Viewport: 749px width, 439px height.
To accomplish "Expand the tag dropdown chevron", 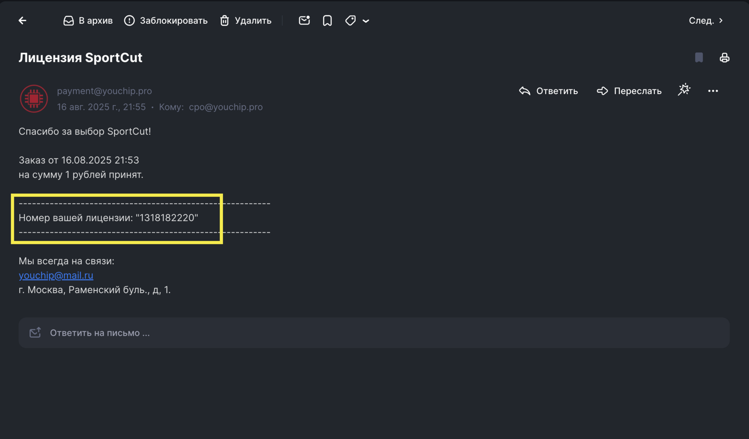I will coord(366,21).
